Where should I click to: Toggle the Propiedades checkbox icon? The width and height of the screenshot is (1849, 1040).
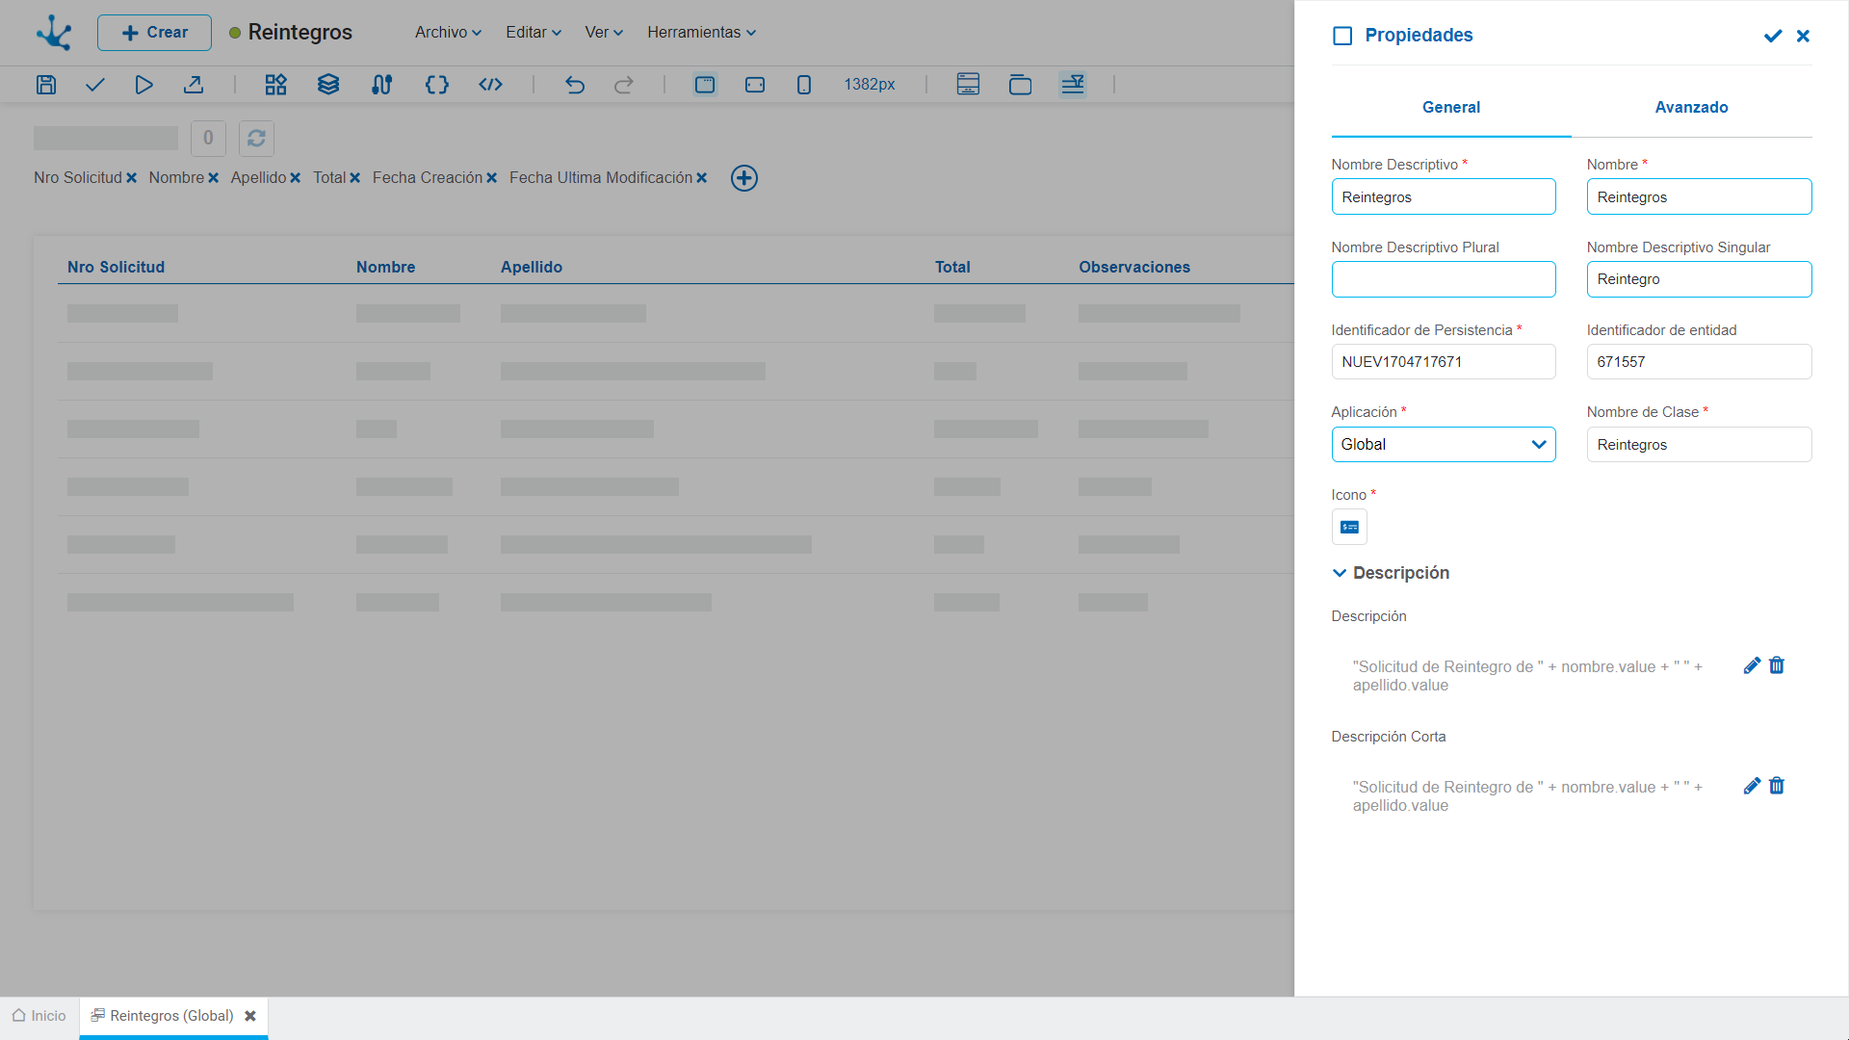(x=1342, y=36)
